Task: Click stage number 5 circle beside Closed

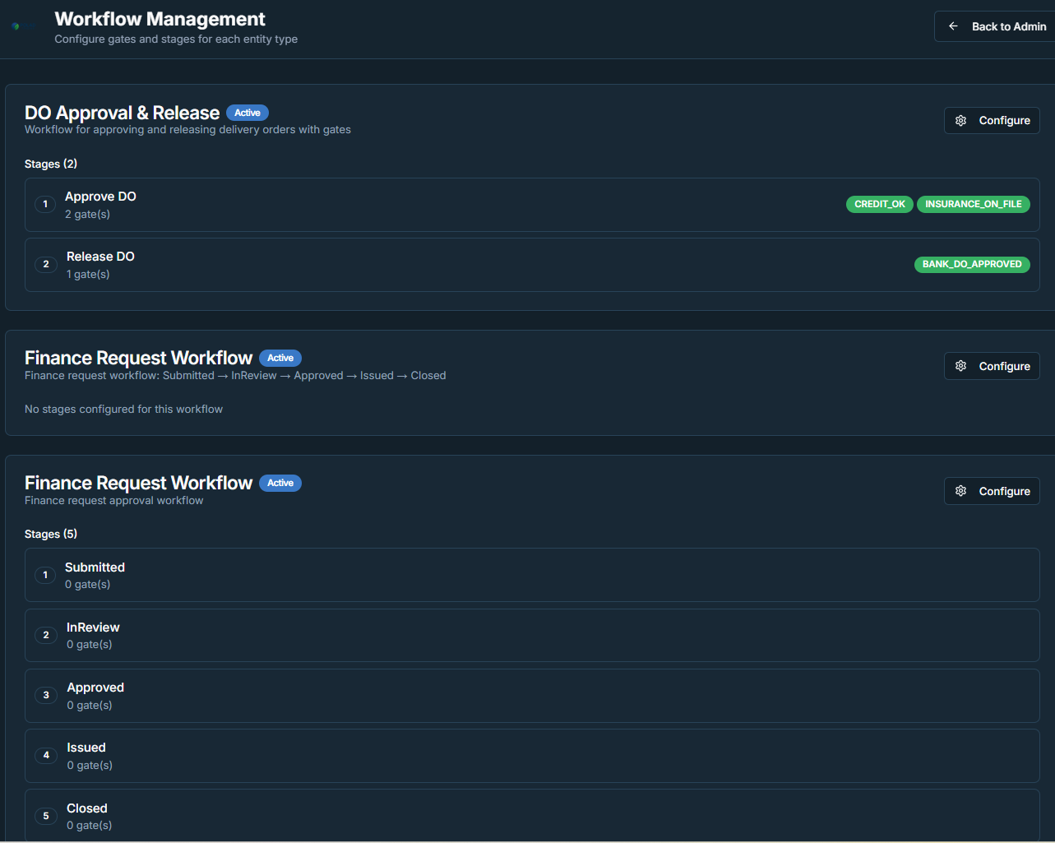Action: point(46,816)
